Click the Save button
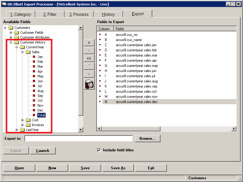Viewport: 243px width, 182px height. (x=85, y=168)
